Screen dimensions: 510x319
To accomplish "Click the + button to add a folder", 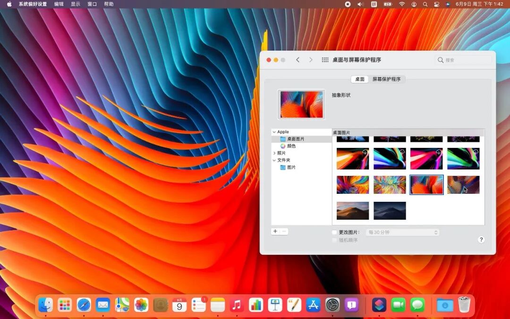I will 275,231.
